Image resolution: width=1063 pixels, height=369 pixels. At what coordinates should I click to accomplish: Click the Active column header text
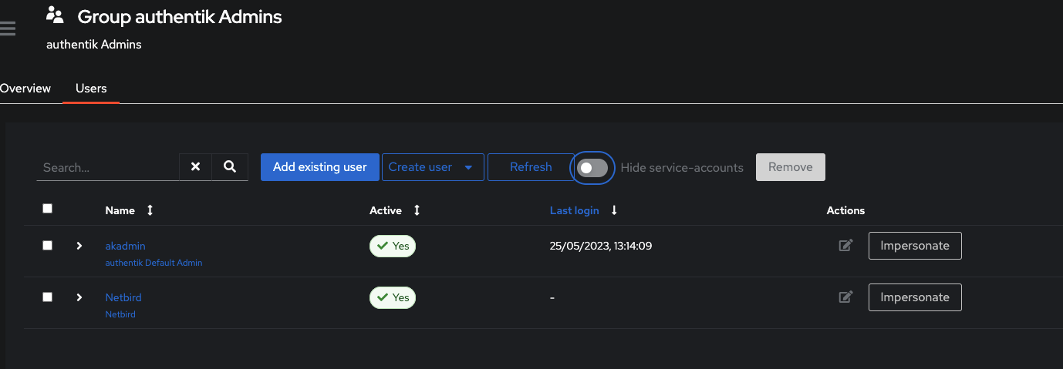tap(386, 210)
